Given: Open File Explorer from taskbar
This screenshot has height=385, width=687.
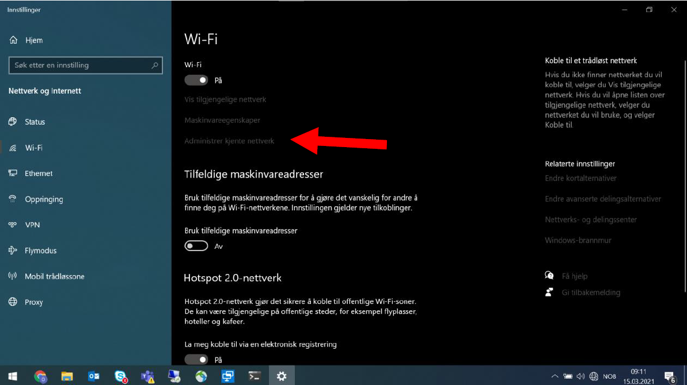Looking at the screenshot, I should click(67, 376).
